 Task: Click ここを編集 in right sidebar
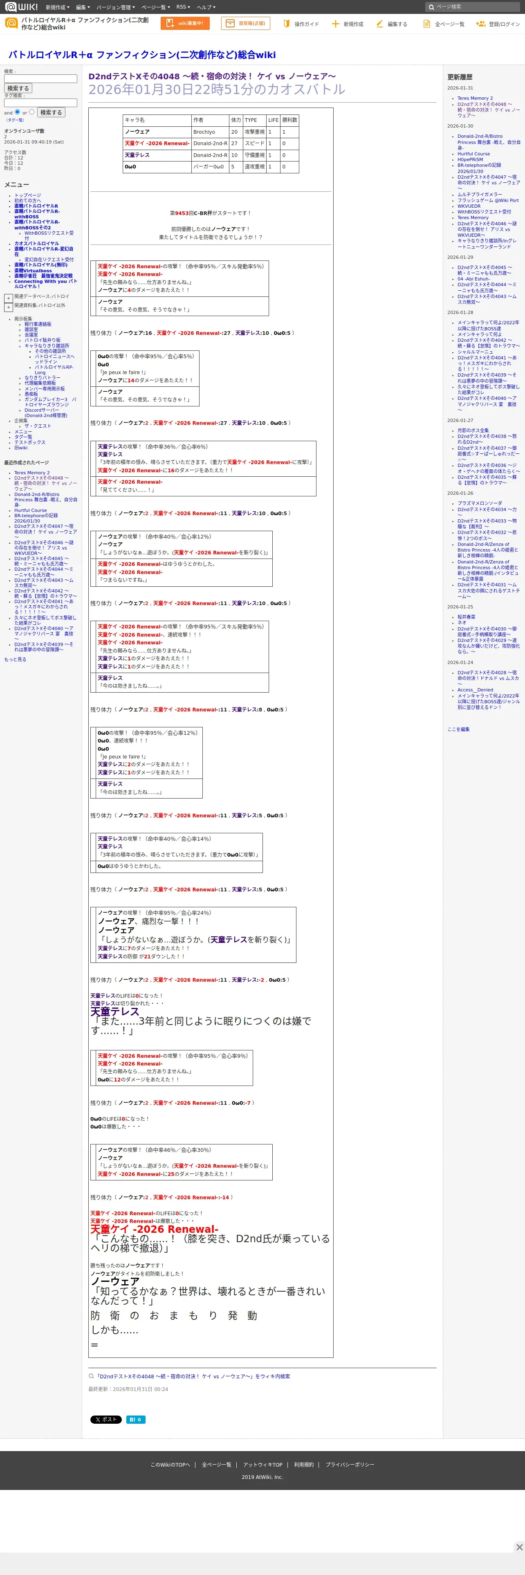click(x=458, y=729)
